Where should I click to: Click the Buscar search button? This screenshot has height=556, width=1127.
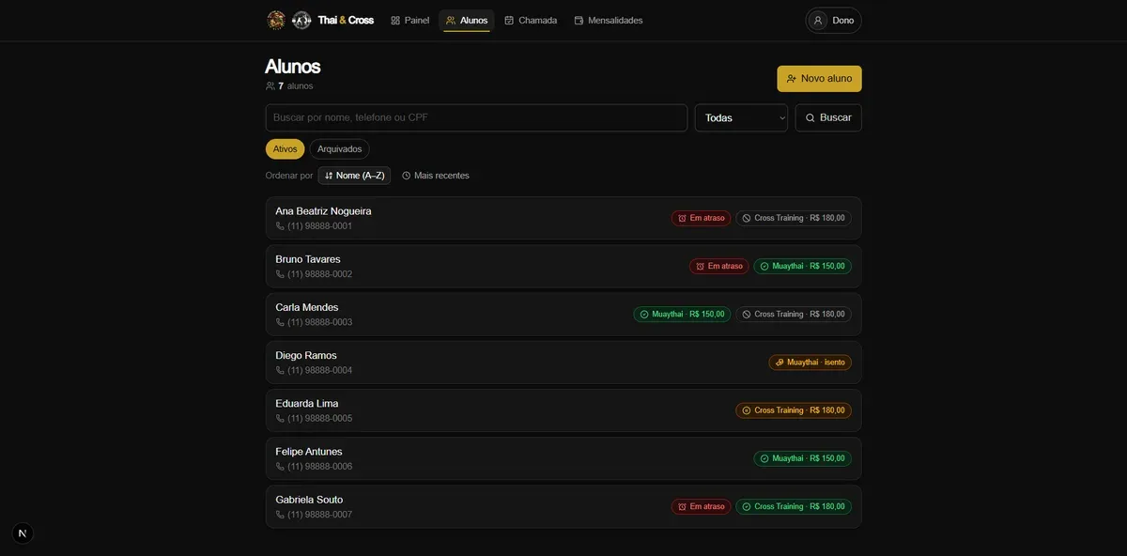[828, 117]
